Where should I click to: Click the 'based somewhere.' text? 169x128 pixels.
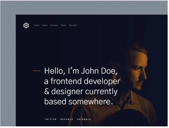79,102
